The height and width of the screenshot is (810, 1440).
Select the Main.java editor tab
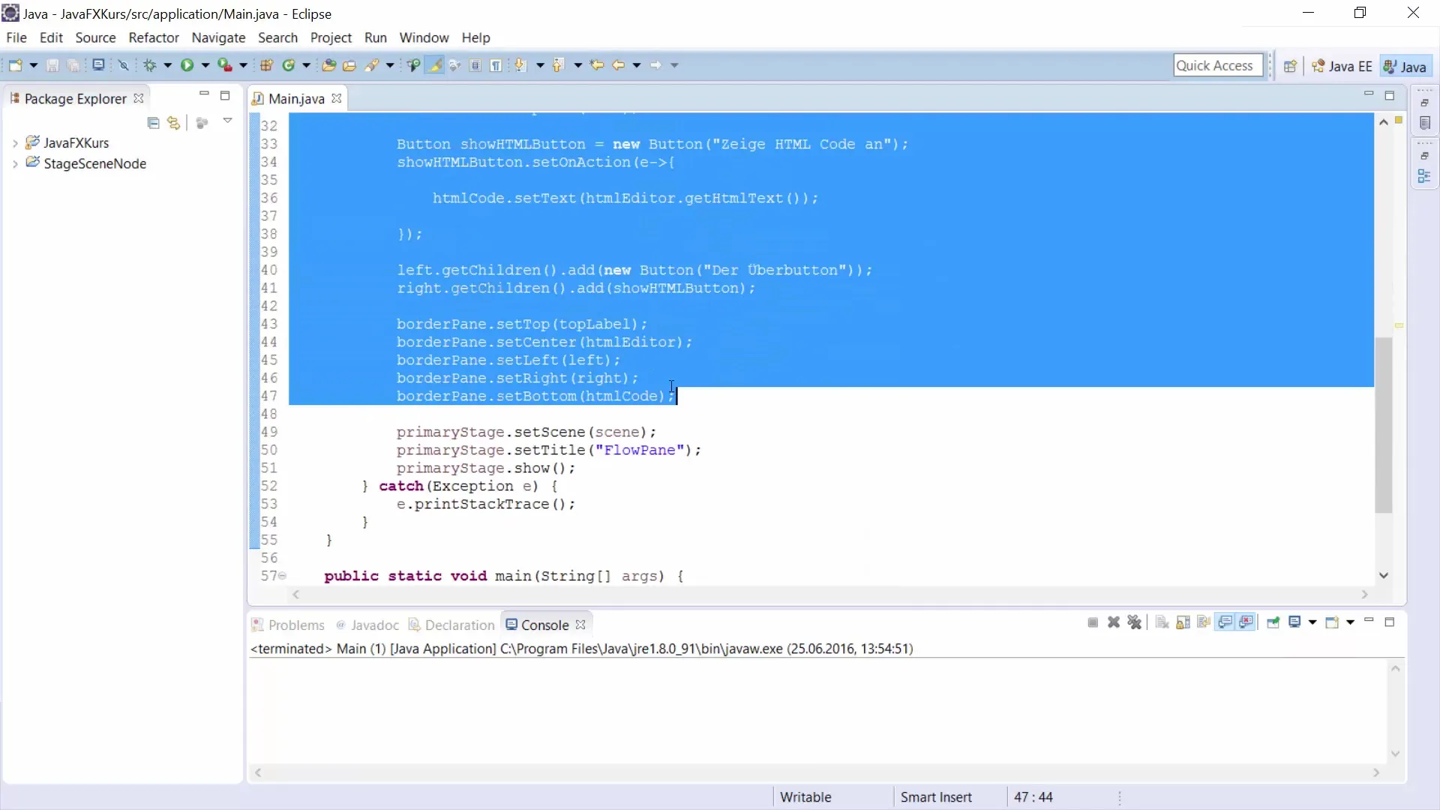[295, 98]
